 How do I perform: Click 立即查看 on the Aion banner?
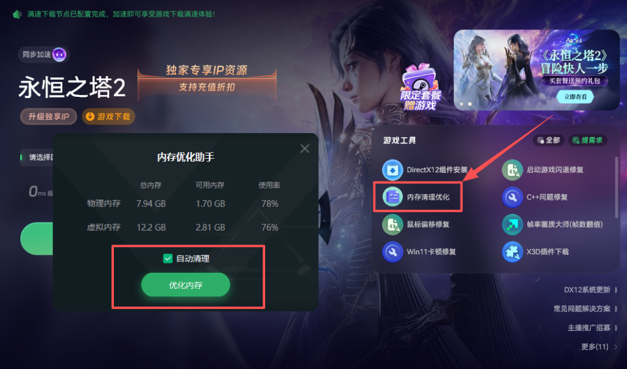tap(576, 97)
